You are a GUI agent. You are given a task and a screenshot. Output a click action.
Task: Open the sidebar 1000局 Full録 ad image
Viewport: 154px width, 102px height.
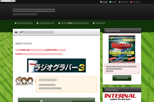click(122, 49)
